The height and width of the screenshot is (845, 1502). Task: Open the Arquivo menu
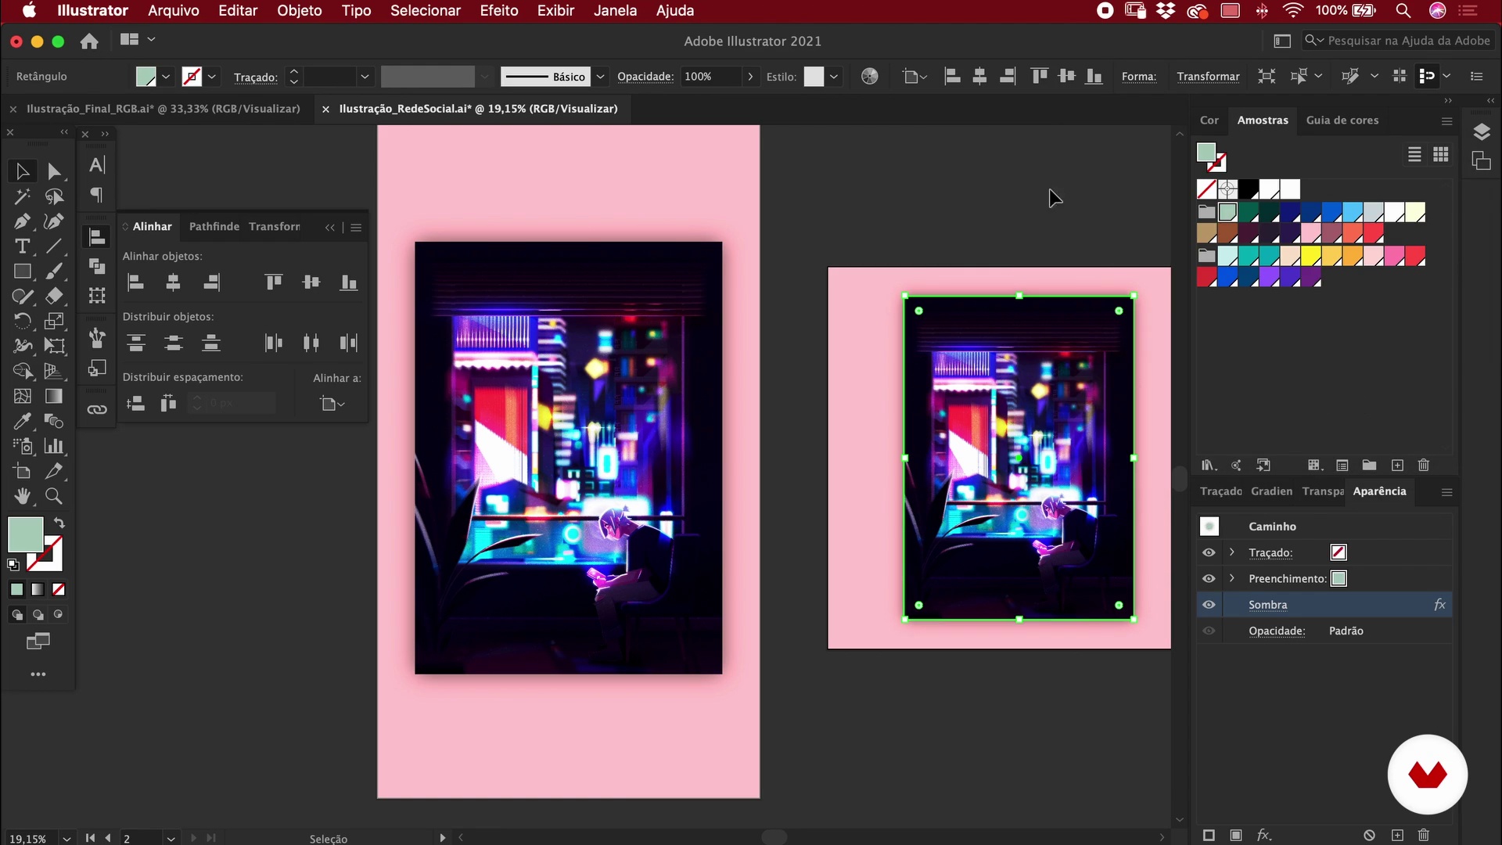[174, 11]
